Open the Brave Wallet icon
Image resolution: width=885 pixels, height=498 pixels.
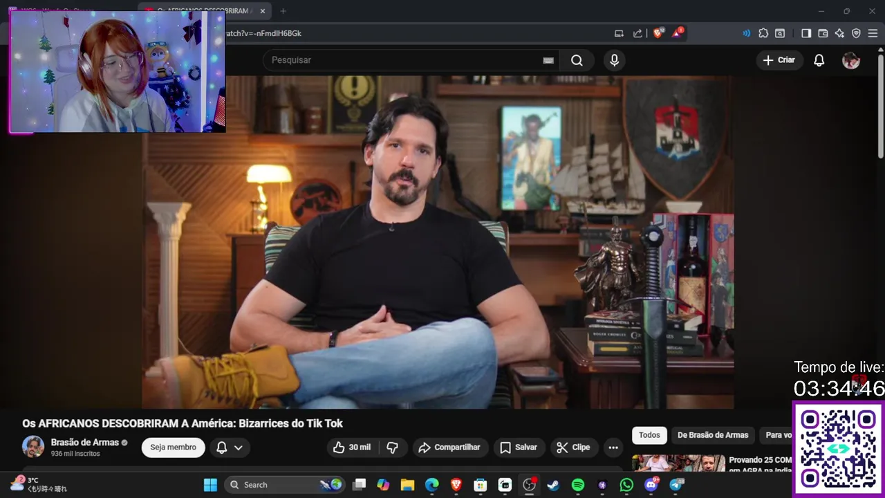pyautogui.click(x=823, y=33)
